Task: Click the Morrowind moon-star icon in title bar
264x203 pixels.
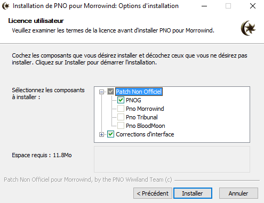Action: pos(6,6)
